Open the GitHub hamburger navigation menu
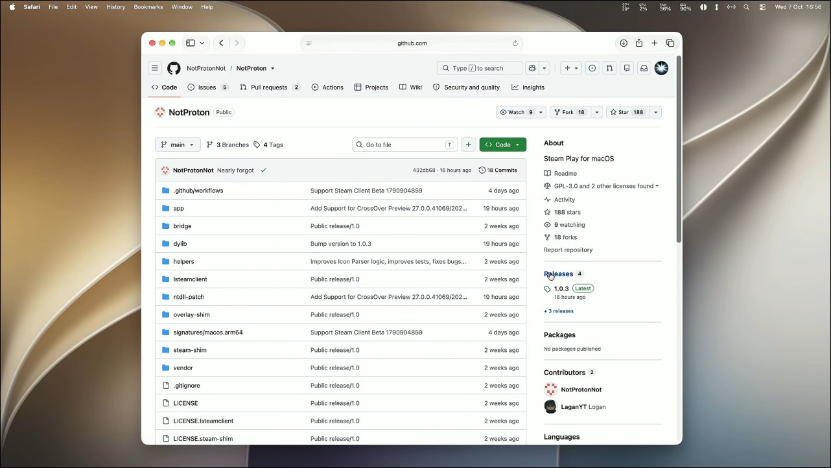The height and width of the screenshot is (468, 831). (155, 68)
